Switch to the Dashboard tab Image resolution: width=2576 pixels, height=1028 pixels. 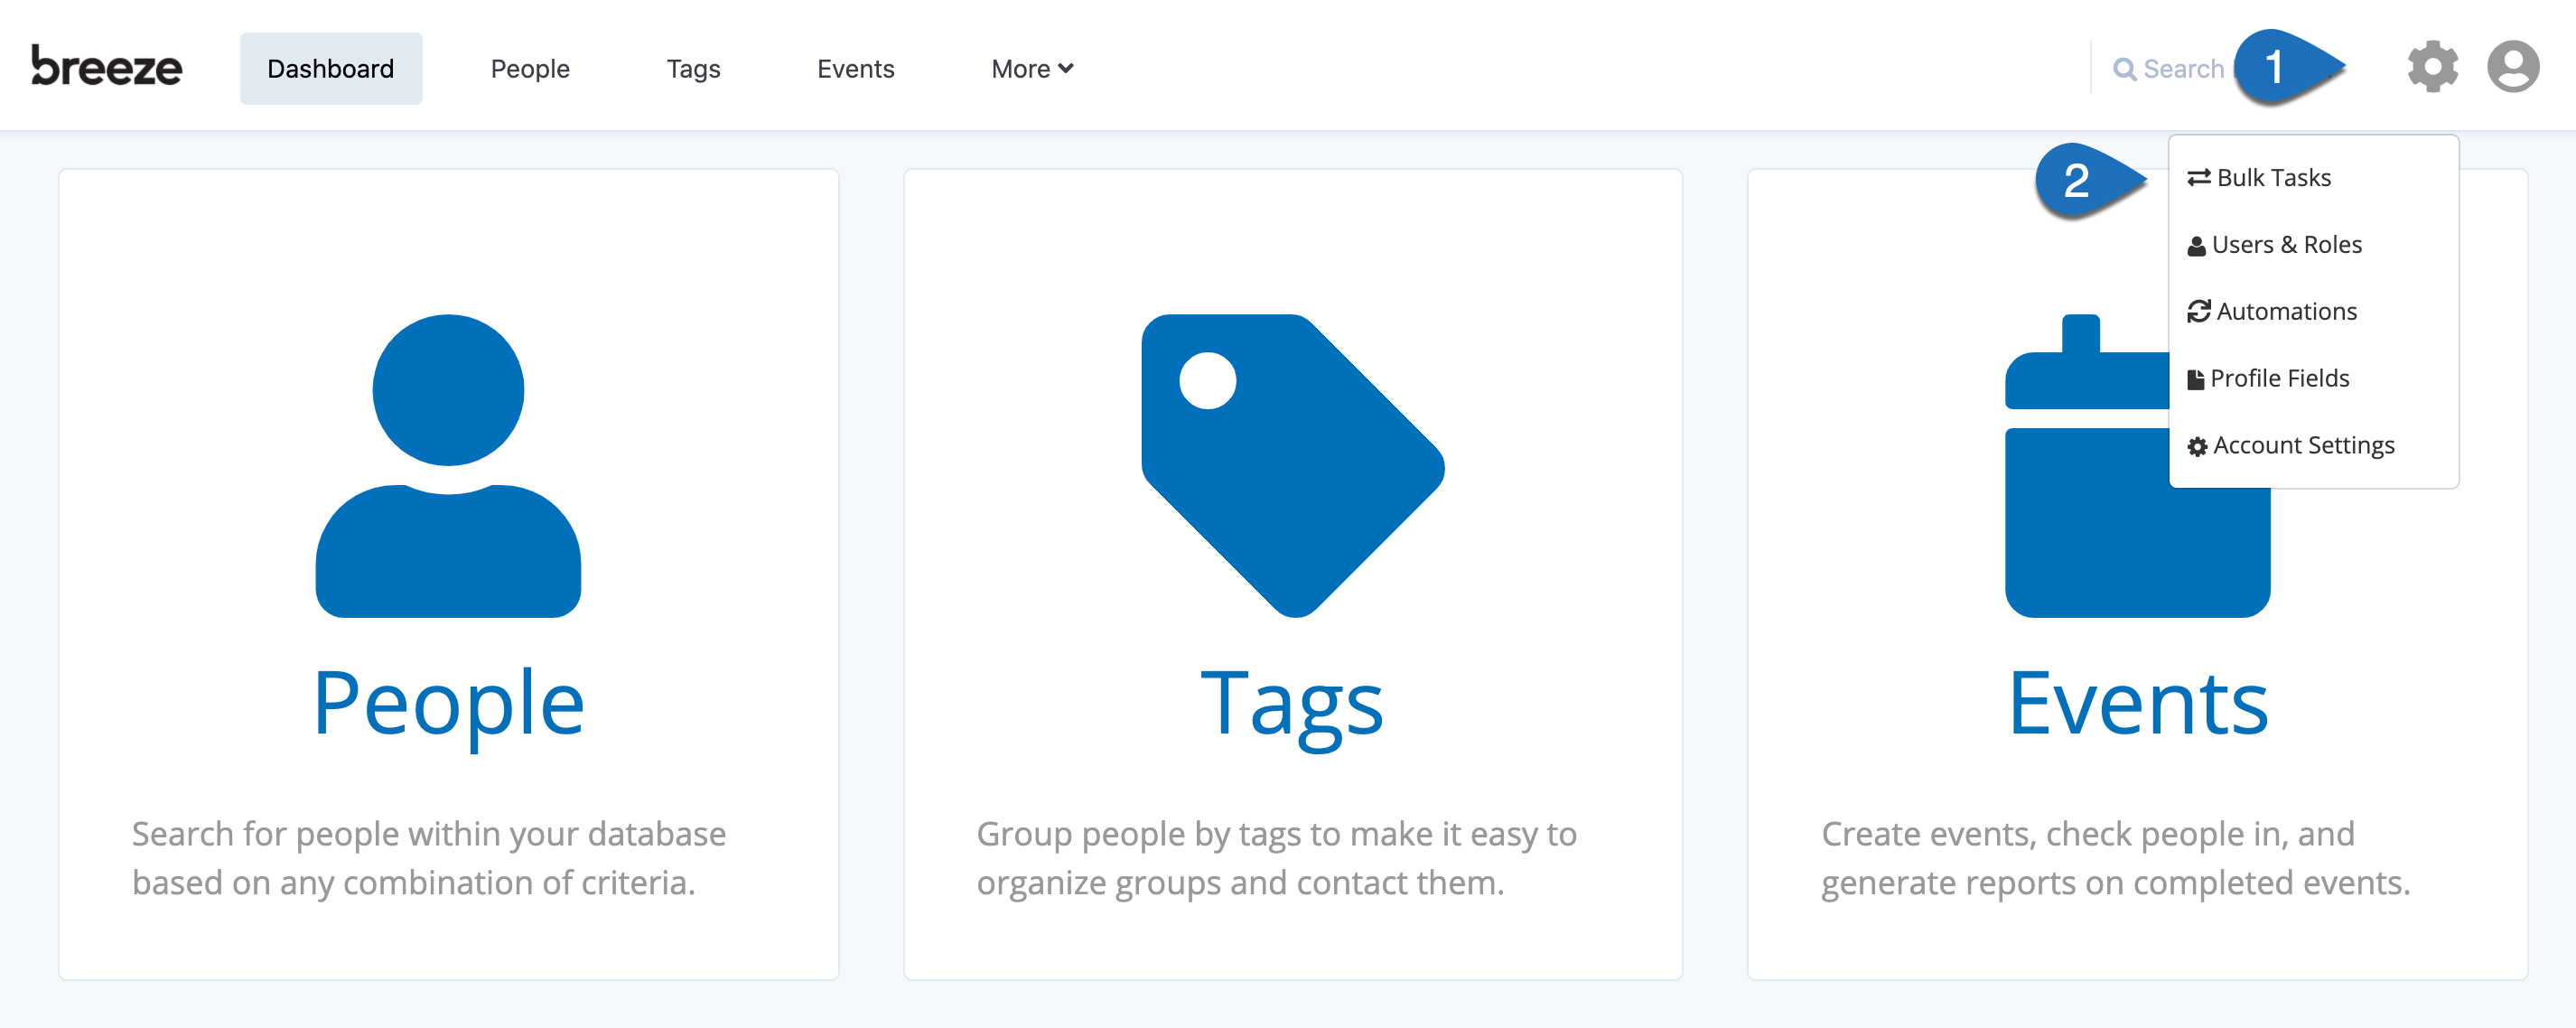330,69
